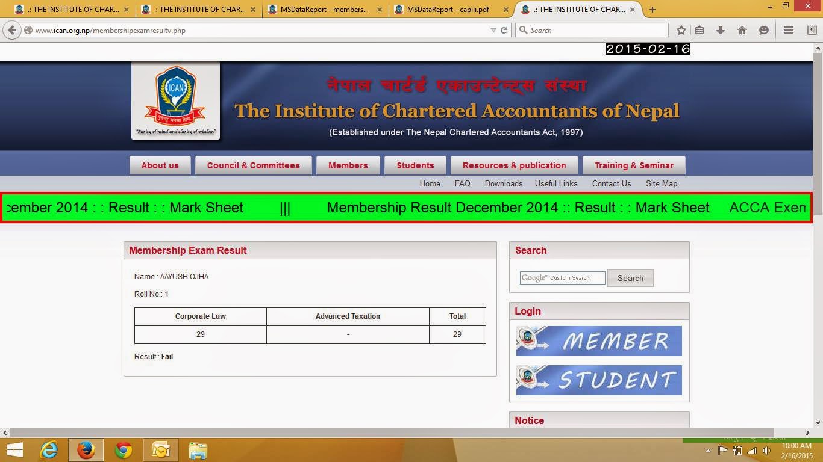Click the globe site identity icon
Screen dimensions: 823x462
28,30
